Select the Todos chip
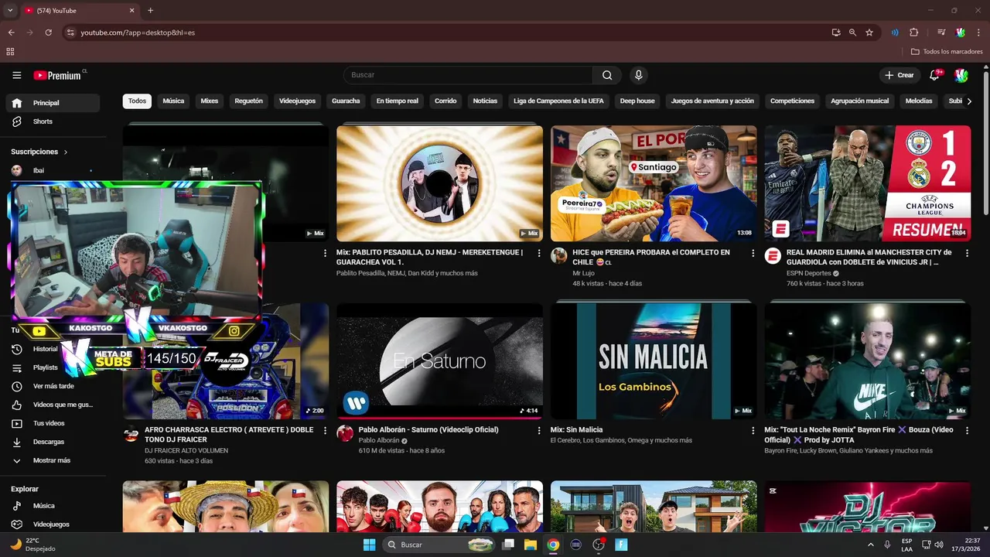Image resolution: width=990 pixels, height=557 pixels. pos(137,101)
